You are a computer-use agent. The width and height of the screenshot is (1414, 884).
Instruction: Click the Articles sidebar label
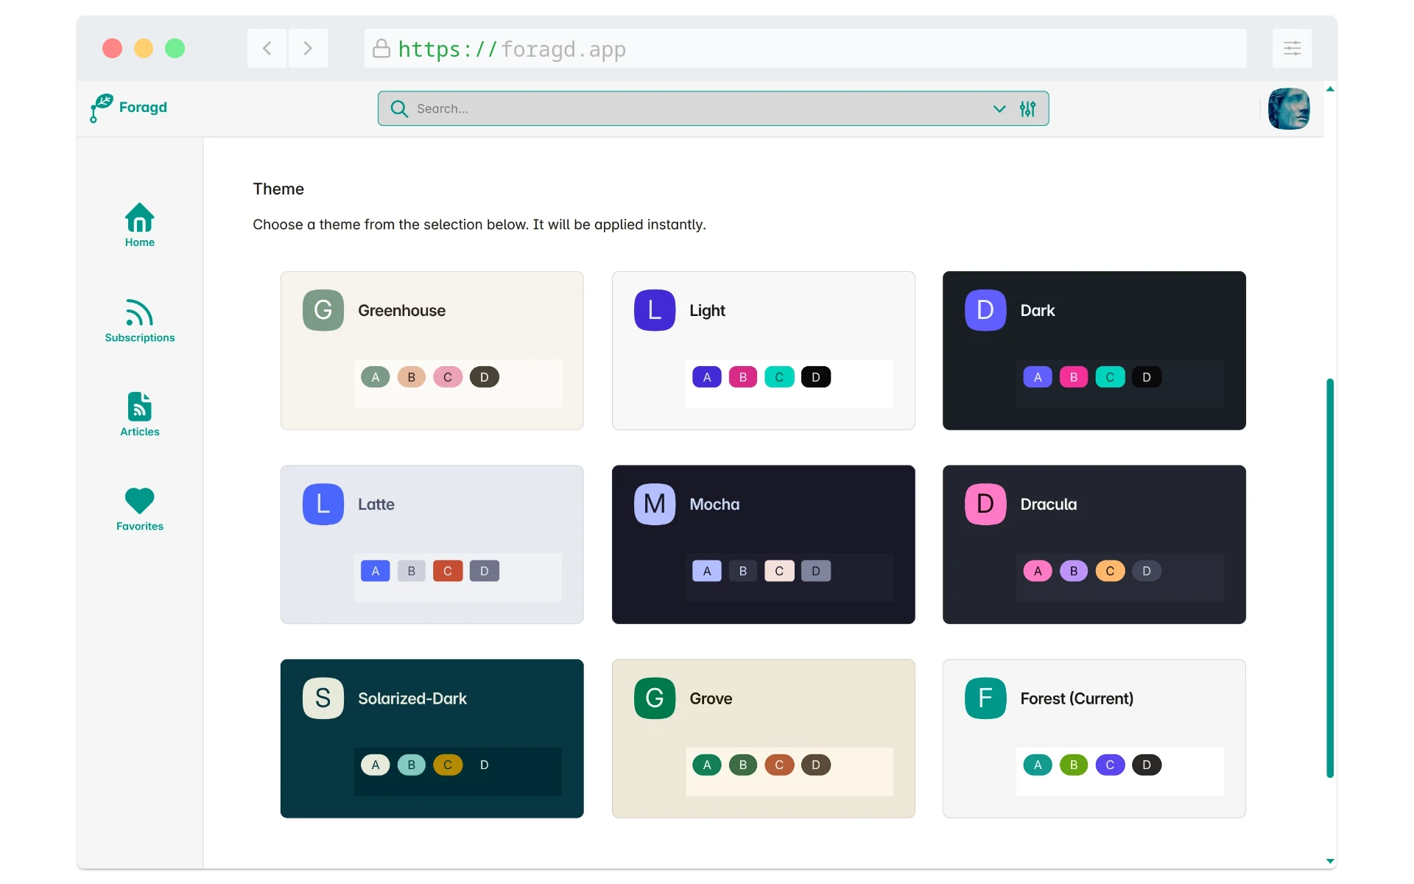pos(140,432)
